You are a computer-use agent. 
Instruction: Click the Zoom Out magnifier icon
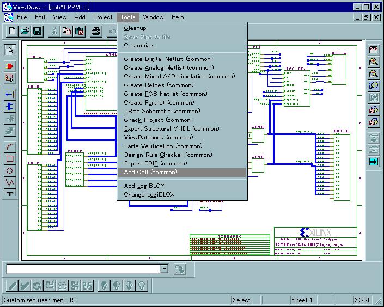pyautogui.click(x=374, y=73)
